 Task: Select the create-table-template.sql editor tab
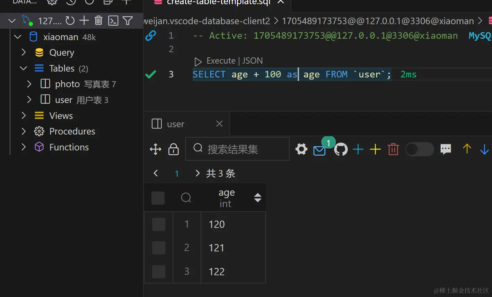click(x=219, y=3)
